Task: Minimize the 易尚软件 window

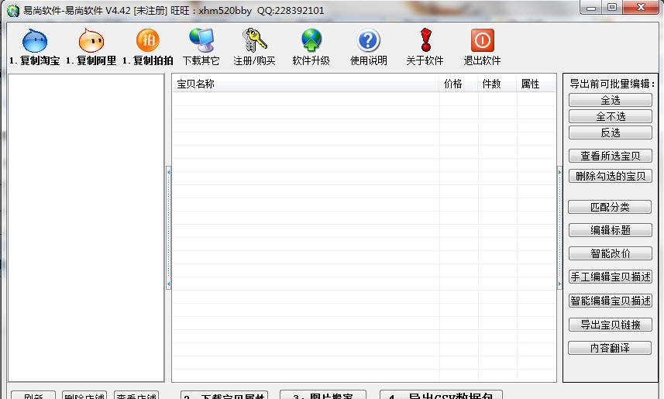Action: 591,8
